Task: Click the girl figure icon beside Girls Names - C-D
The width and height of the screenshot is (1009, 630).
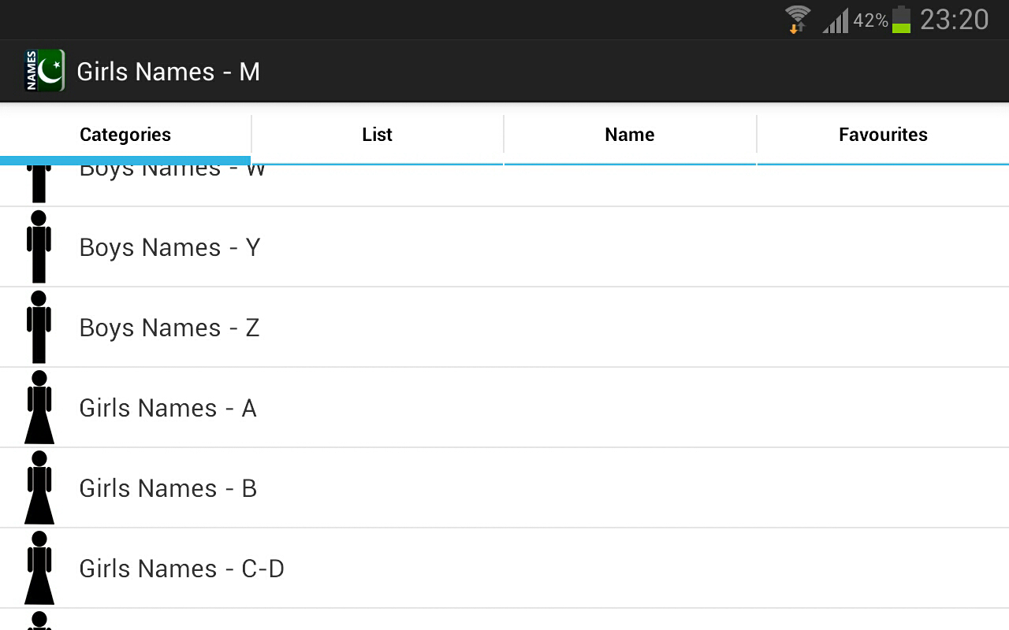Action: click(x=39, y=568)
